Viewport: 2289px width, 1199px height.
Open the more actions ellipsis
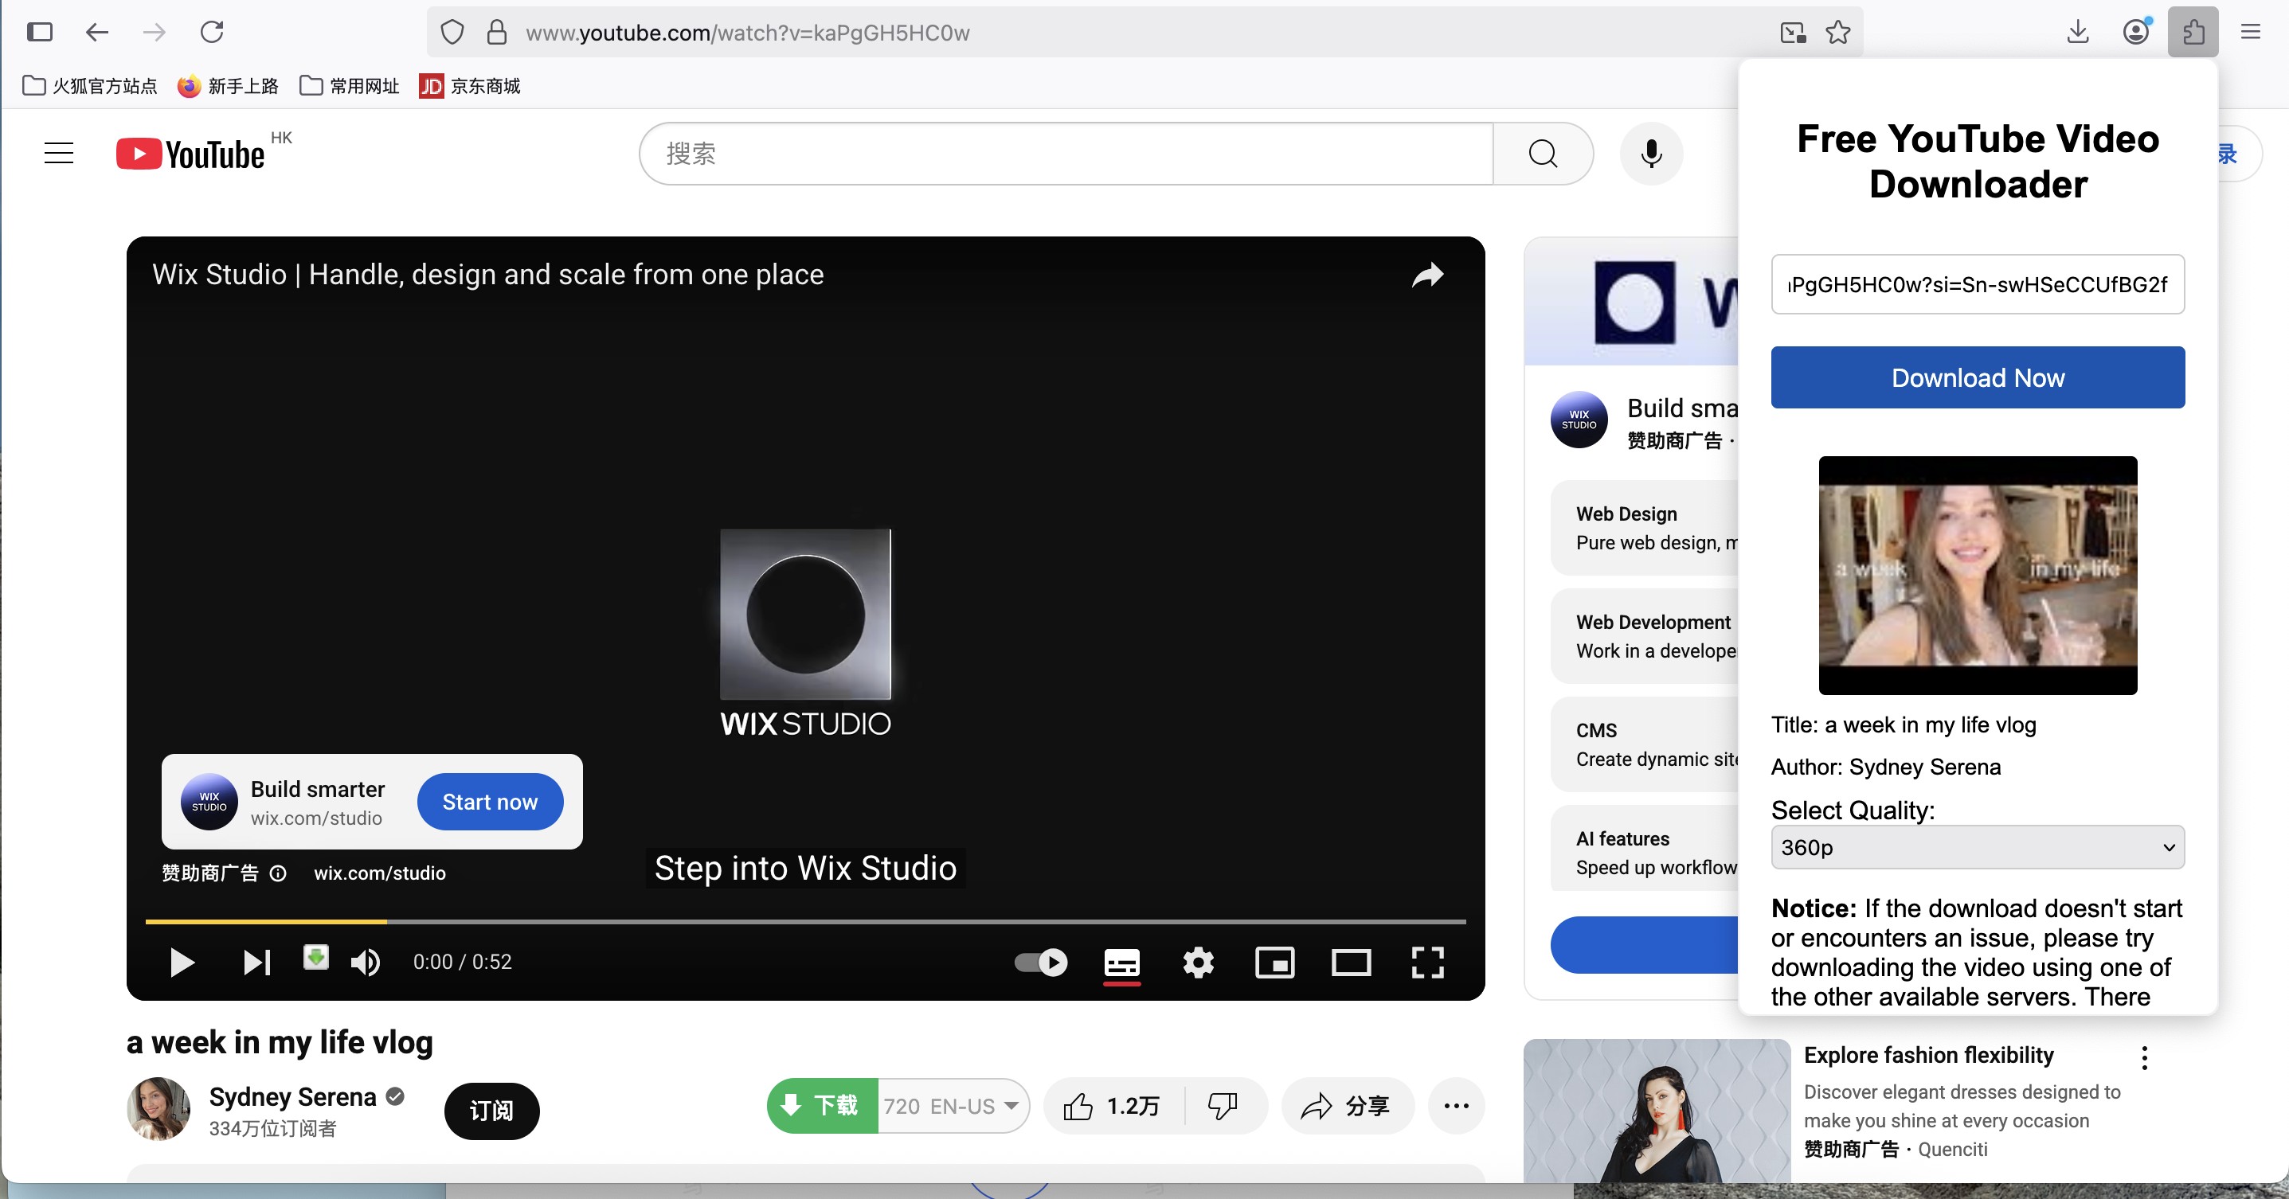[x=1457, y=1106]
